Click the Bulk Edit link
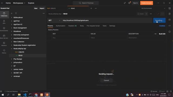The image size is (173, 97). point(162,34)
